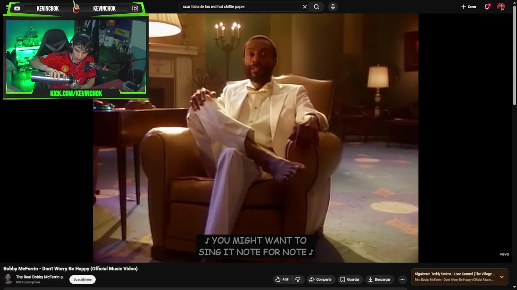Click the YouTube icon in the stream overlay

(x=17, y=8)
